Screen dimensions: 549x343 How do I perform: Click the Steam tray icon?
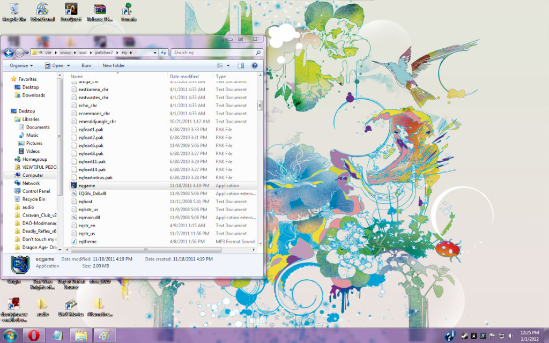point(465,335)
